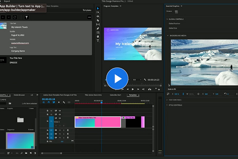This screenshot has height=159, width=238.
Task: Click the trash delete icon in Project panel
Action: point(35,153)
